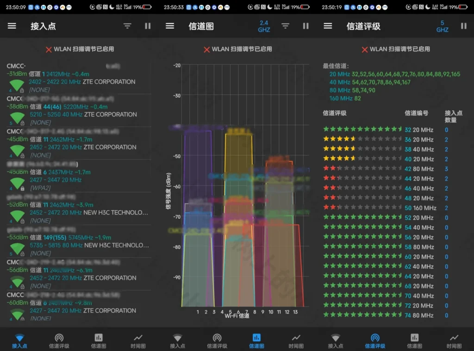
Task: Pause the live channel graph on 信道图 screen
Action: (306, 26)
